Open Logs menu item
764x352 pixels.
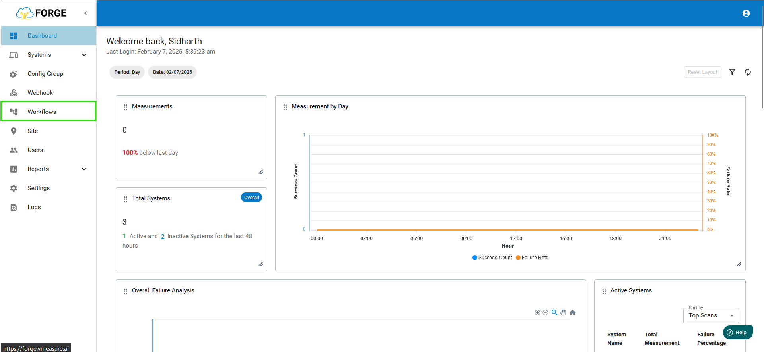[49, 207]
